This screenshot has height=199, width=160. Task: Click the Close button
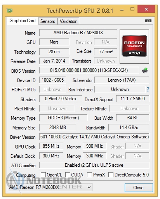[139, 188]
